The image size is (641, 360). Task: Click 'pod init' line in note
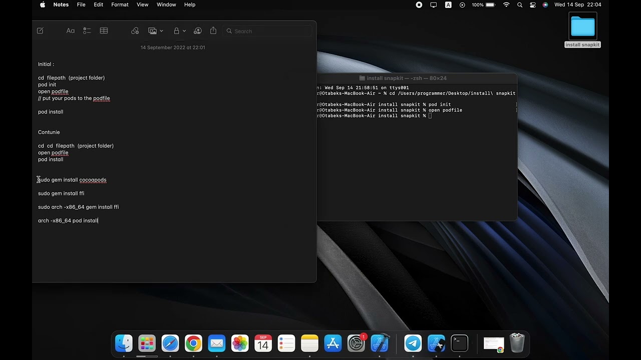tap(47, 84)
